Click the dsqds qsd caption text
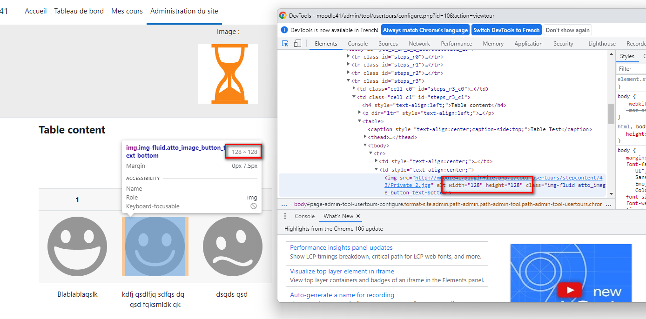Image resolution: width=646 pixels, height=319 pixels. pyautogui.click(x=232, y=294)
